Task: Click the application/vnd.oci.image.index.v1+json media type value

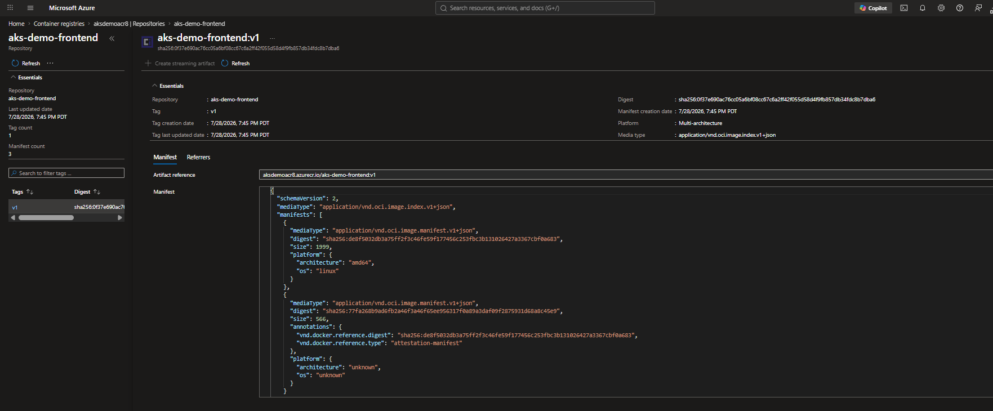Action: [x=727, y=135]
